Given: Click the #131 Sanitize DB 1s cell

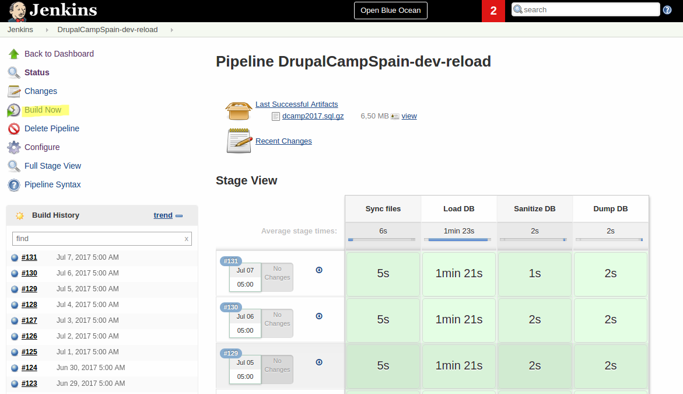Looking at the screenshot, I should [x=535, y=274].
